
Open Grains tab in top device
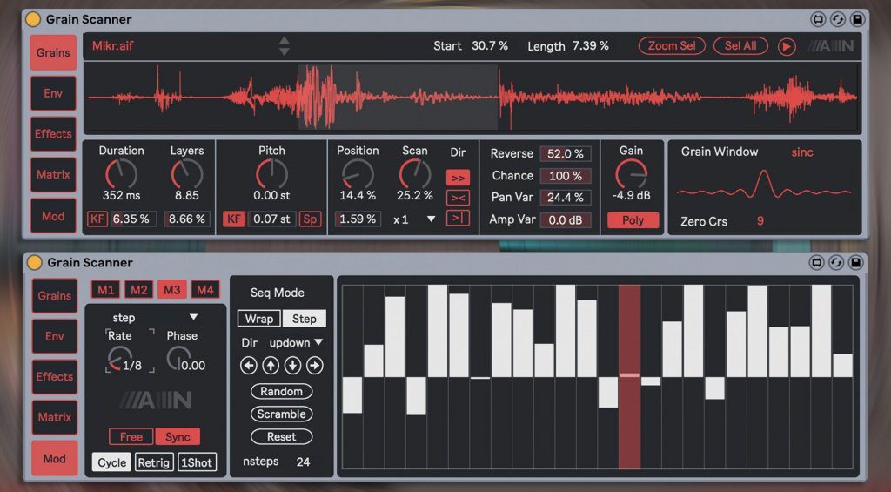53,52
